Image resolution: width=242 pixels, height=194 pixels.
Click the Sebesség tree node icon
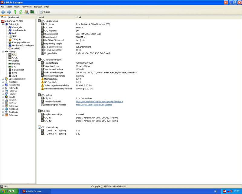pyautogui.click(x=6, y=115)
